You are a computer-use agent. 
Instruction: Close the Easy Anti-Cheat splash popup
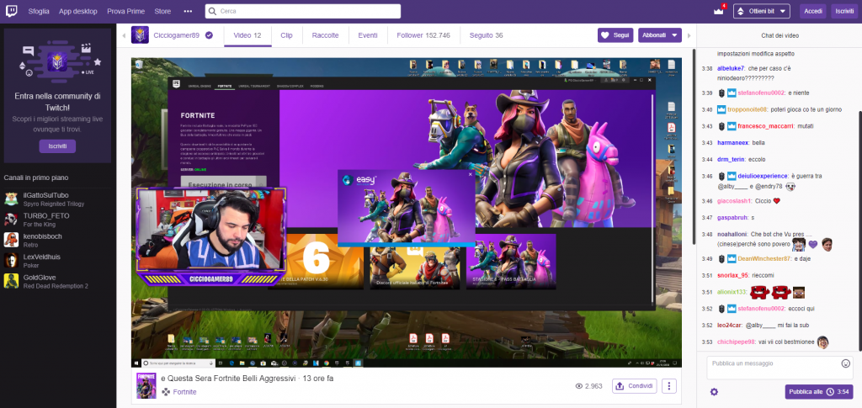470,174
